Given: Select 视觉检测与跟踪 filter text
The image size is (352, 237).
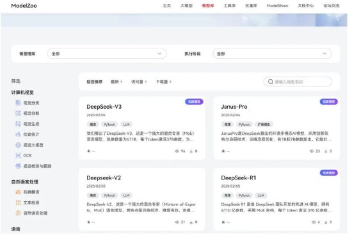Looking at the screenshot, I should (37, 166).
